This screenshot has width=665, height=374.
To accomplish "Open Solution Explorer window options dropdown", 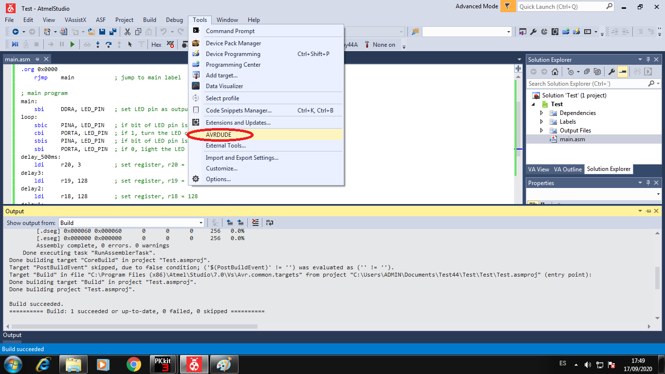I will 640,59.
